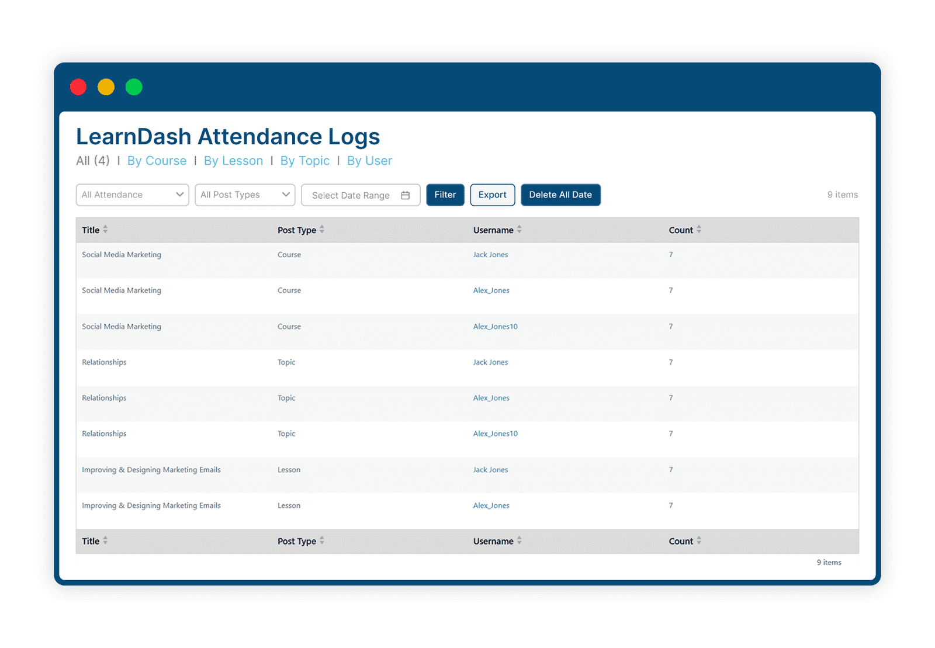Click Topic post type in Jack Jones row
The height and width of the screenshot is (648, 935).
tap(286, 362)
